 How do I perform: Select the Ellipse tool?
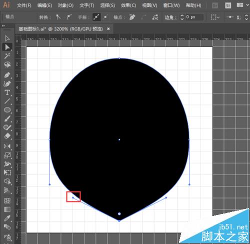coord(7,110)
